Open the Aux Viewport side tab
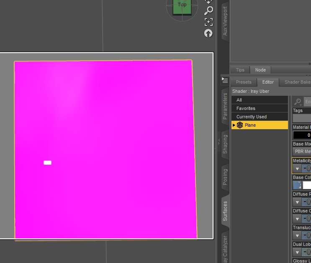 (225, 21)
